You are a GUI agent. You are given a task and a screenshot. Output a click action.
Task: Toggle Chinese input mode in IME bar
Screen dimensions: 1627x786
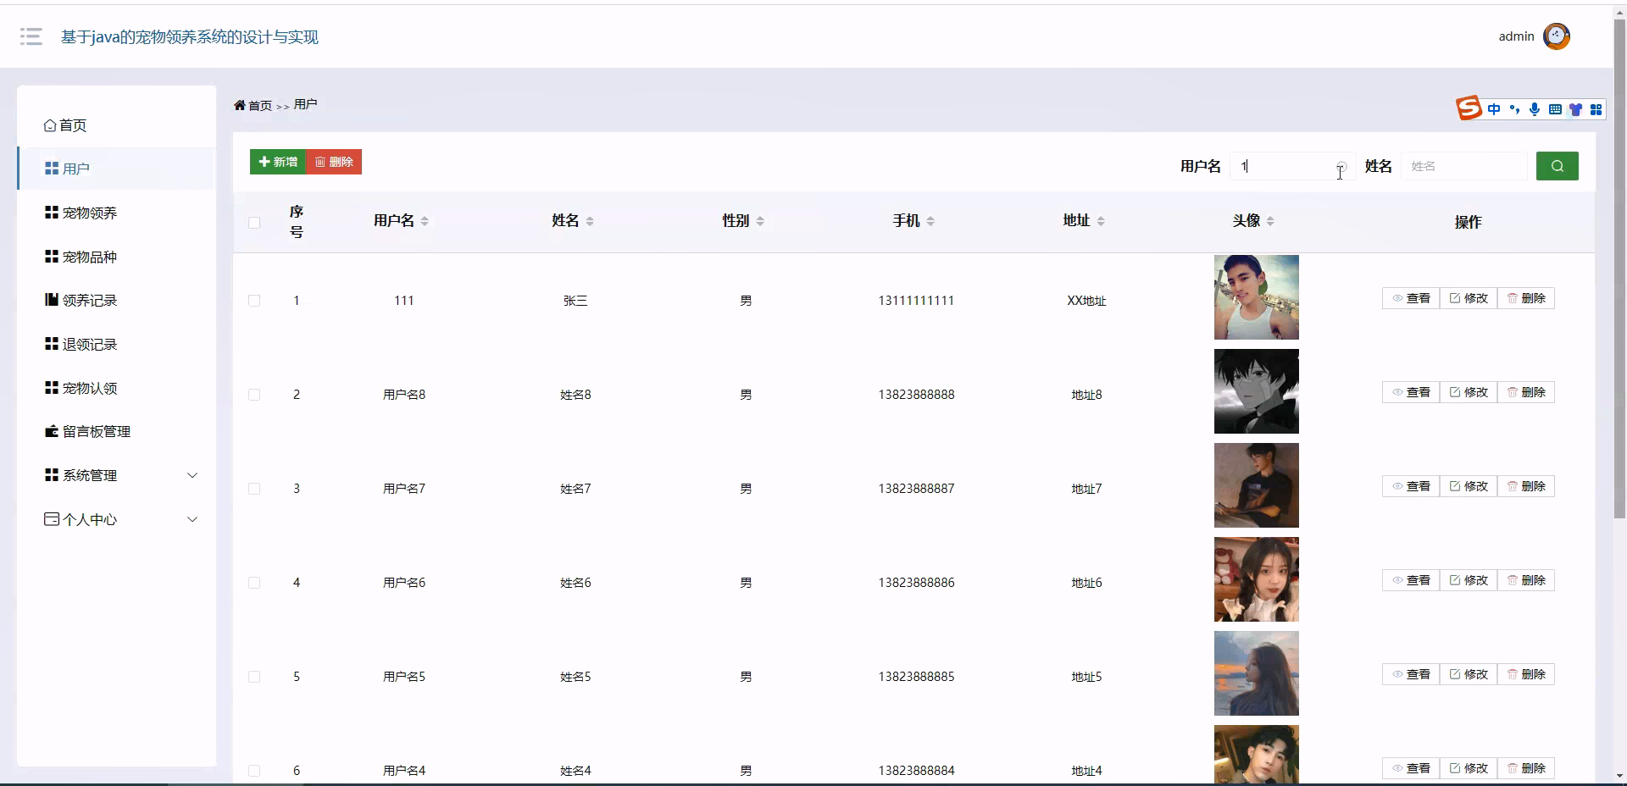pos(1494,109)
